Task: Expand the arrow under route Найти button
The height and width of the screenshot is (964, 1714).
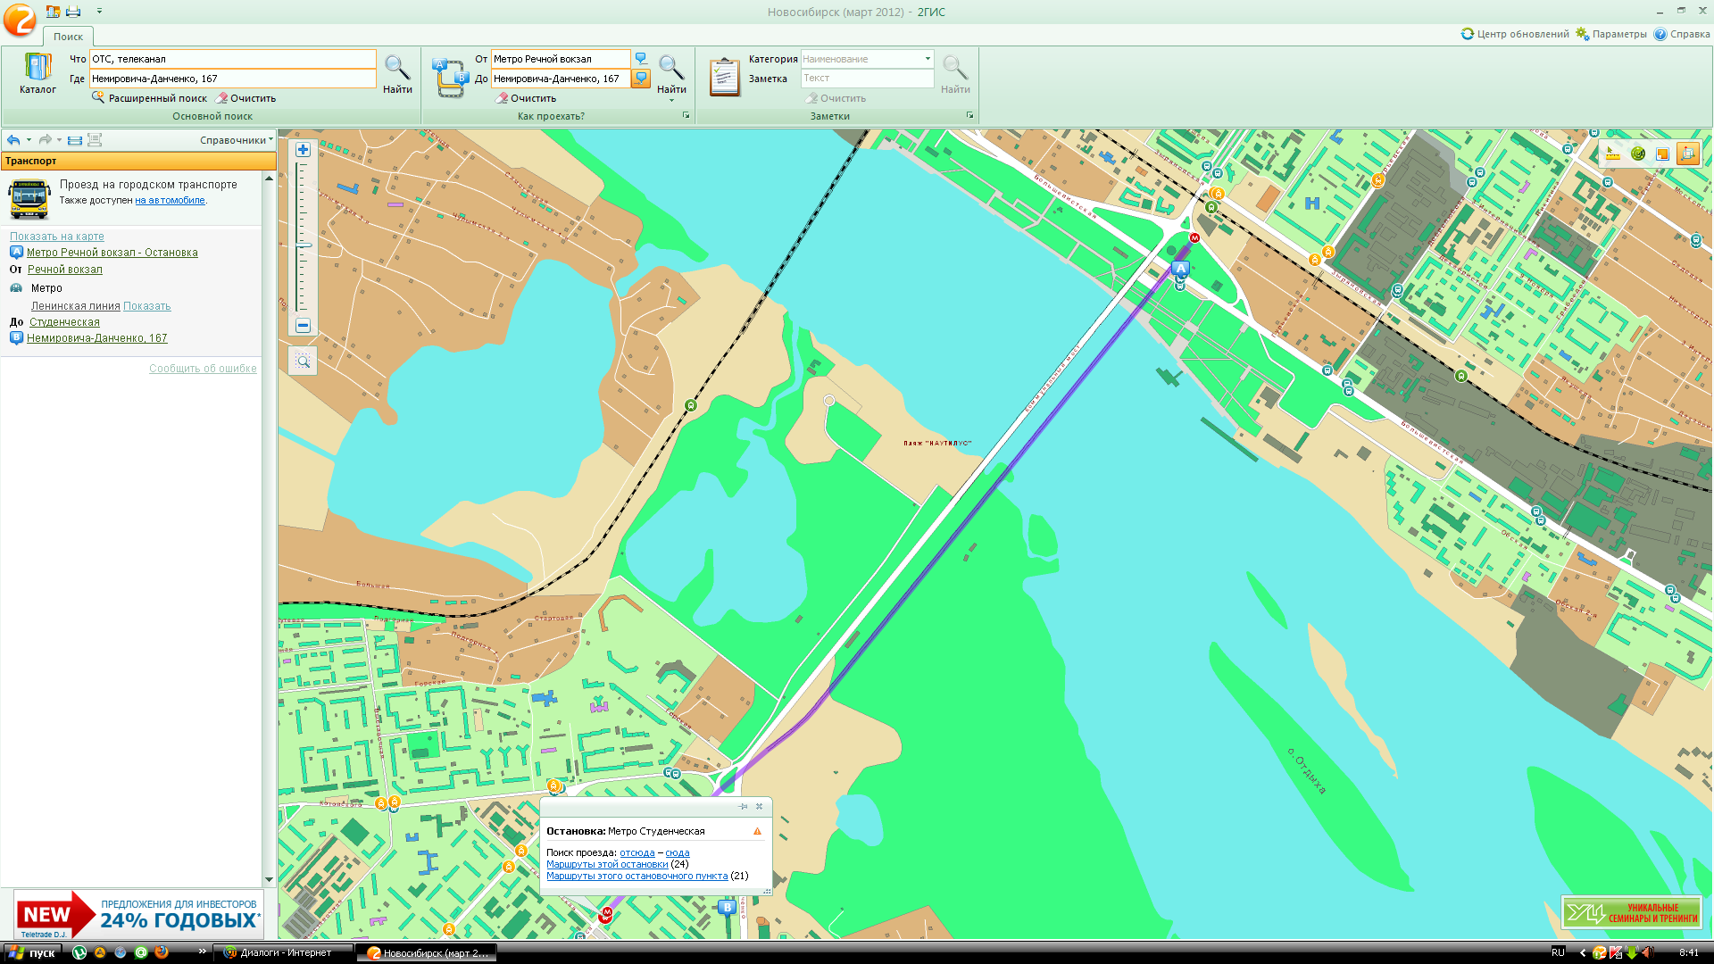Action: (x=671, y=101)
